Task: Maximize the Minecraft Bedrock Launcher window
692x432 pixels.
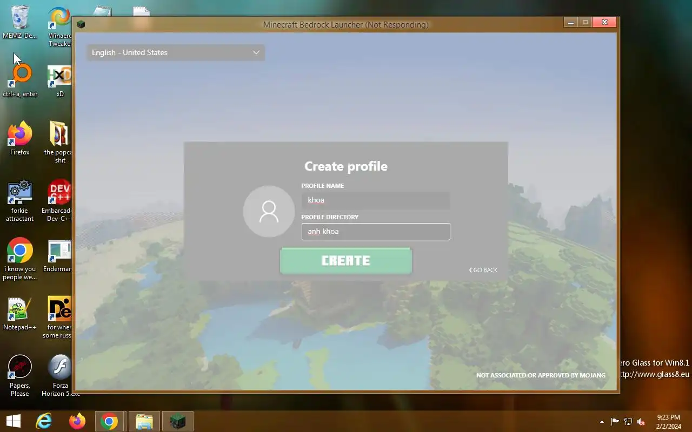Action: (x=585, y=22)
